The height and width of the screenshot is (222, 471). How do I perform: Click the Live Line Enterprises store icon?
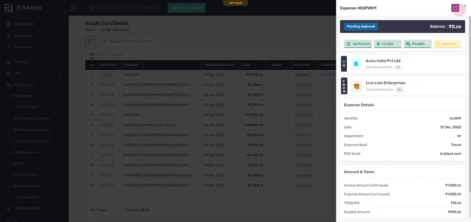[x=357, y=86]
